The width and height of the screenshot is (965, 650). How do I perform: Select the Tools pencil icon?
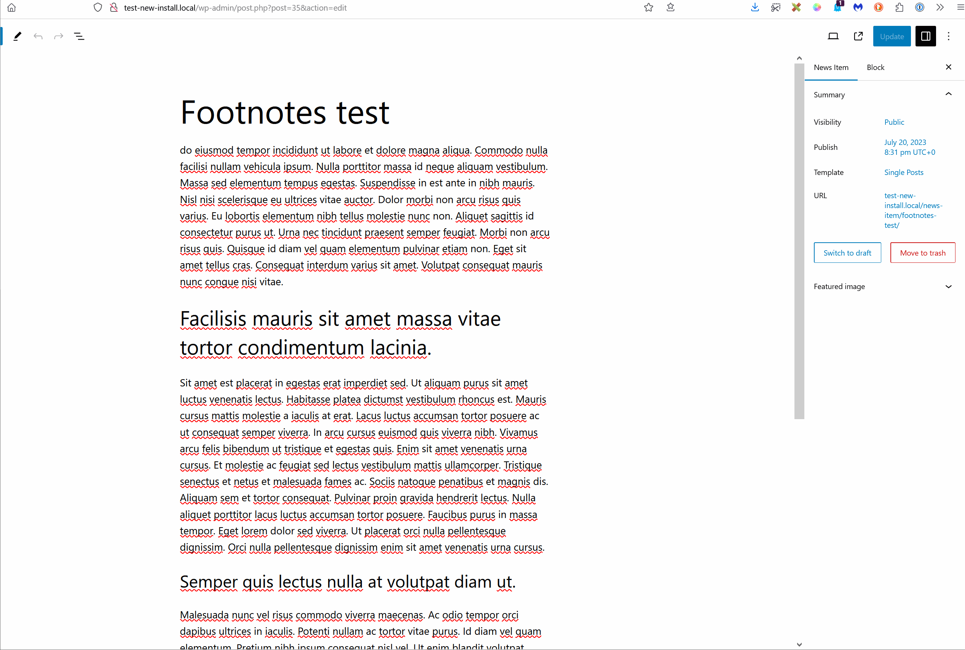[17, 36]
